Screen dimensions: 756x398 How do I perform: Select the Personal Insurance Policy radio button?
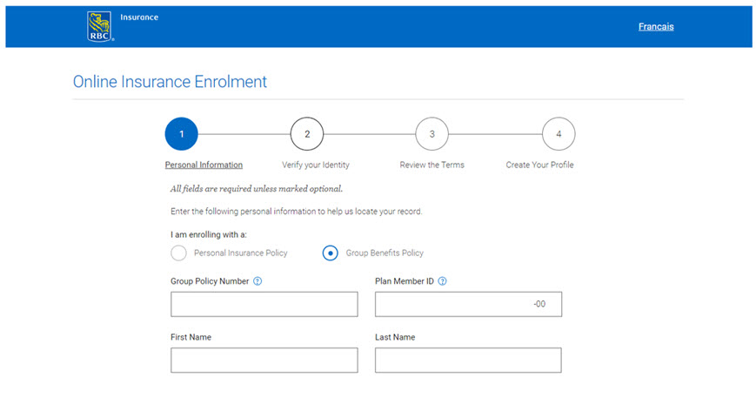[178, 253]
